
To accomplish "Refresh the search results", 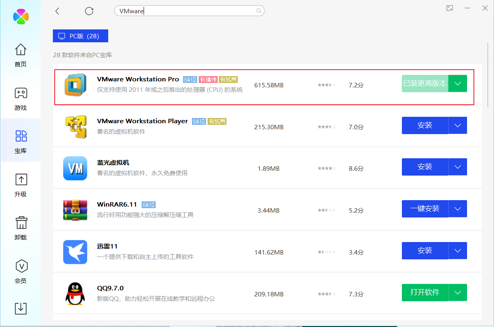I will 89,11.
